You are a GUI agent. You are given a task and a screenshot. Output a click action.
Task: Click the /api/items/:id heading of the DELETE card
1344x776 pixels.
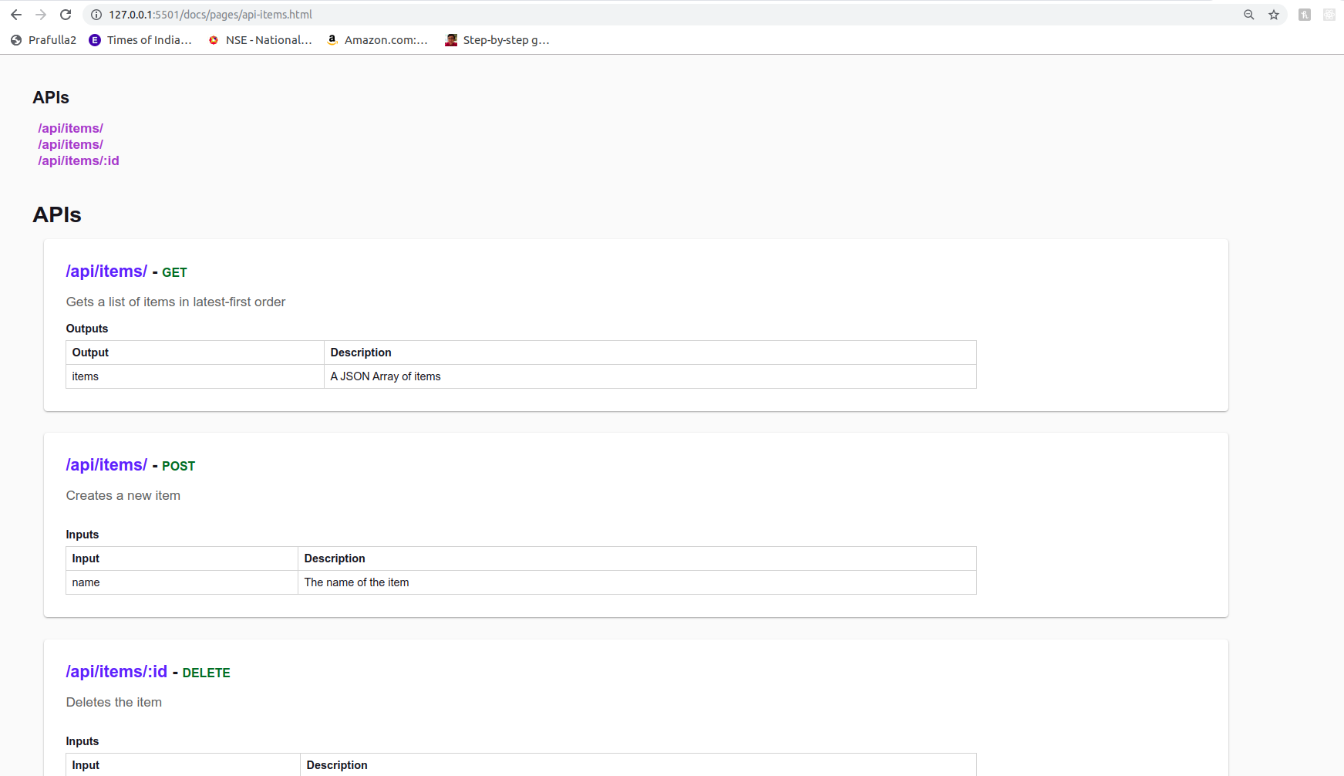coord(116,672)
